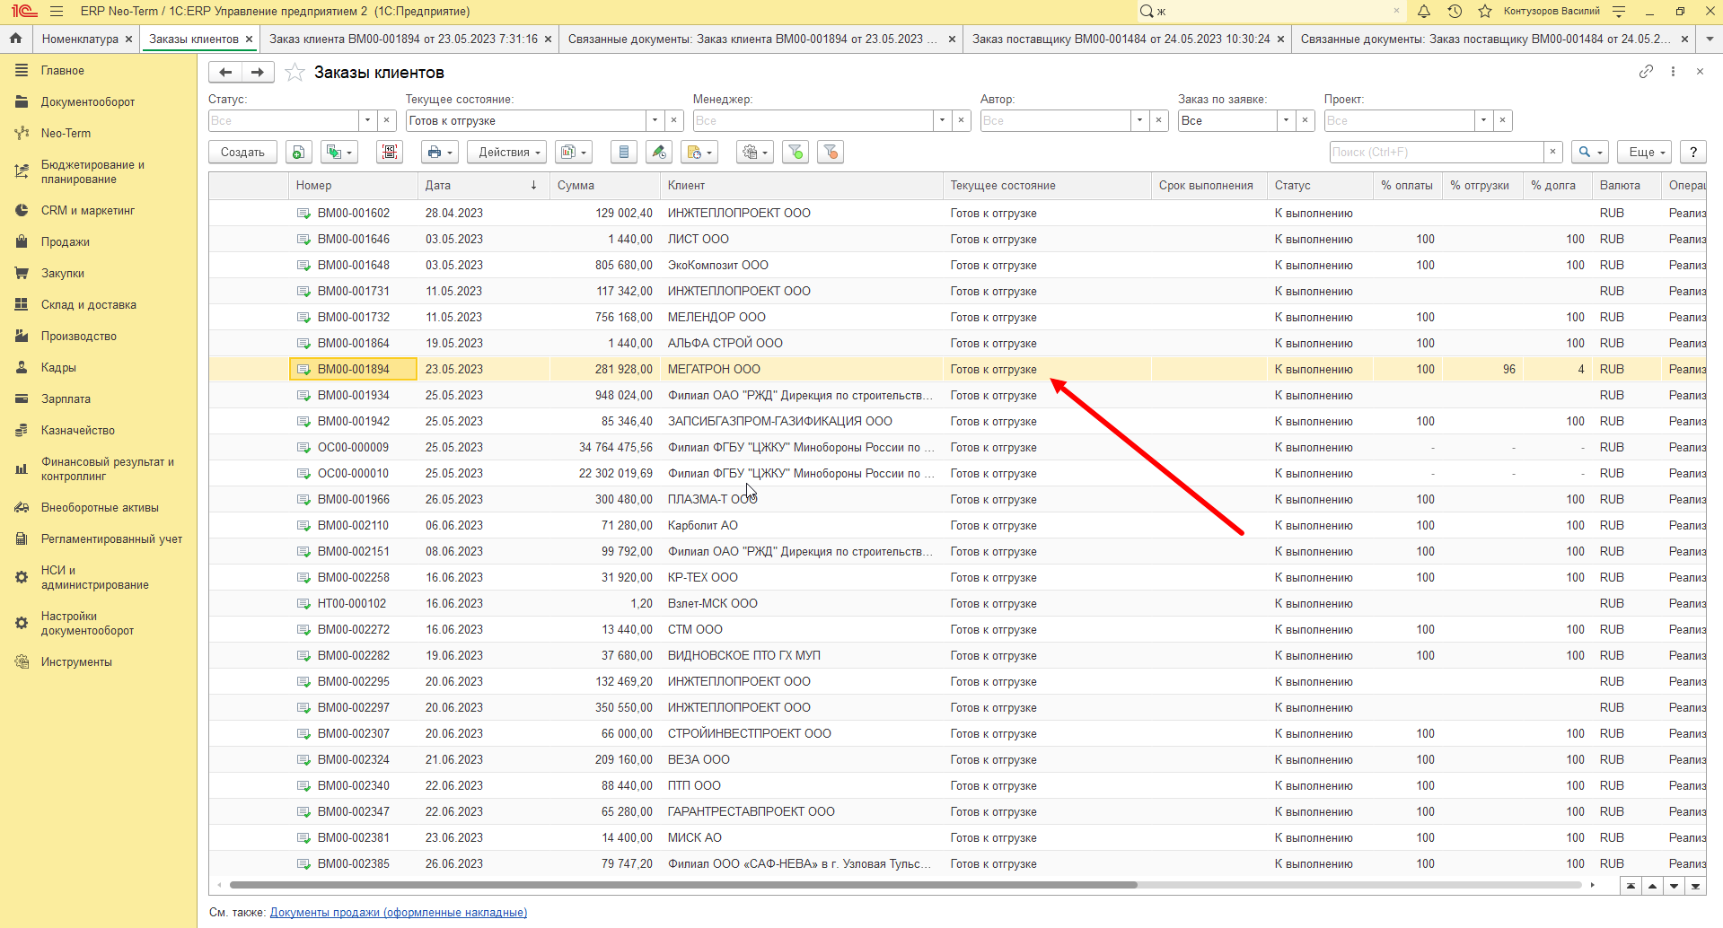Switch to Заказ клиента ВМ00-001894 tab
The image size is (1723, 928).
403,39
